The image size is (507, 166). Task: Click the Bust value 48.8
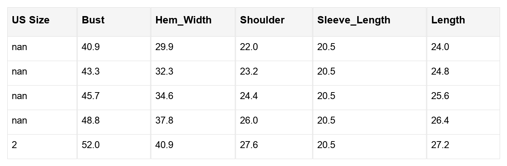(x=90, y=121)
